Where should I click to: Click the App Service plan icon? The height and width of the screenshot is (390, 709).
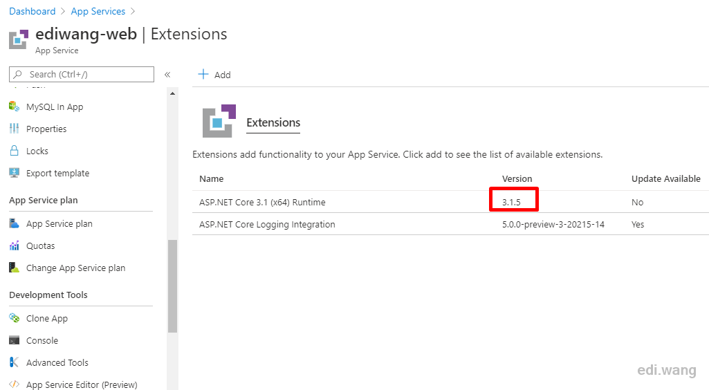pyautogui.click(x=14, y=223)
